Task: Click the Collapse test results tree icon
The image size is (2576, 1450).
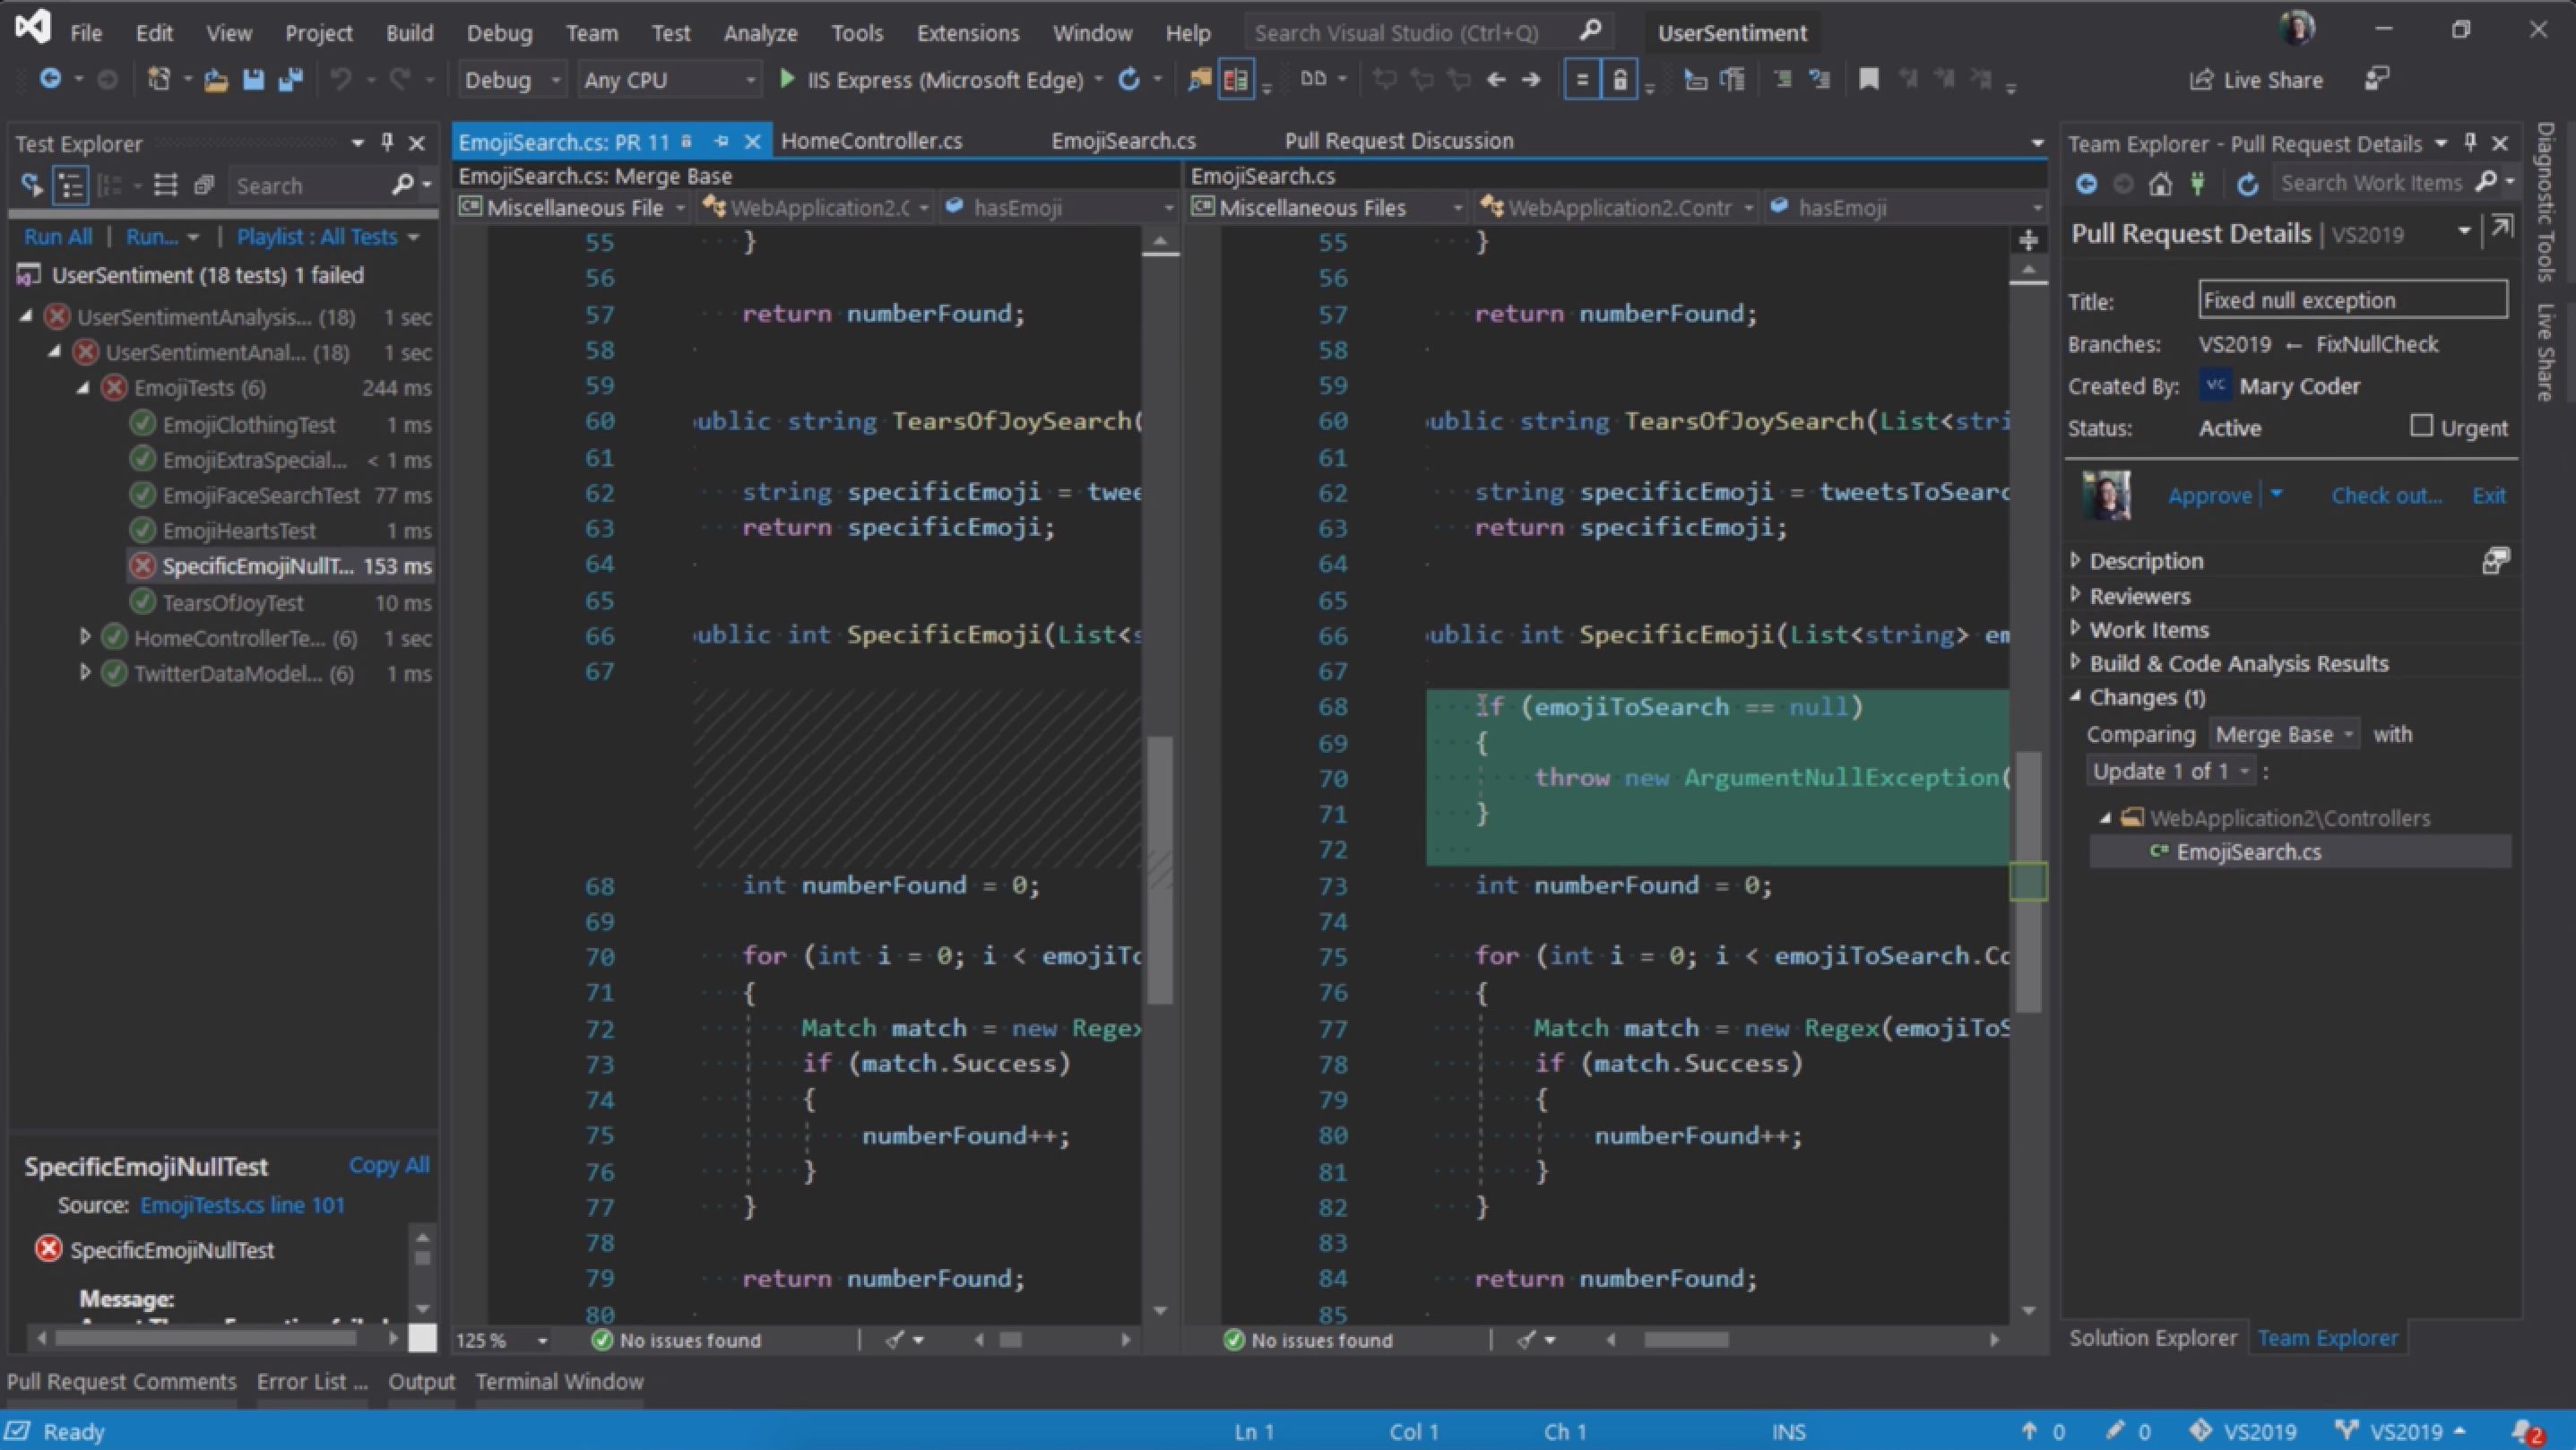Action: 165,184
